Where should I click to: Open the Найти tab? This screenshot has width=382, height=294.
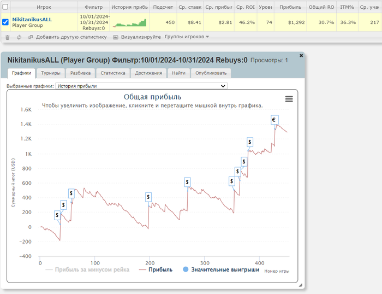pos(178,73)
